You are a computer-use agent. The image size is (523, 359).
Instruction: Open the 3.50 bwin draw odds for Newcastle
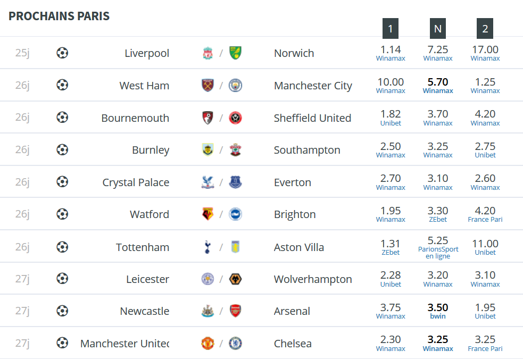pos(438,311)
